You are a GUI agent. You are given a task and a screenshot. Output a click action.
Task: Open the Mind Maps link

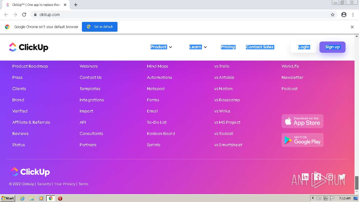click(x=157, y=66)
